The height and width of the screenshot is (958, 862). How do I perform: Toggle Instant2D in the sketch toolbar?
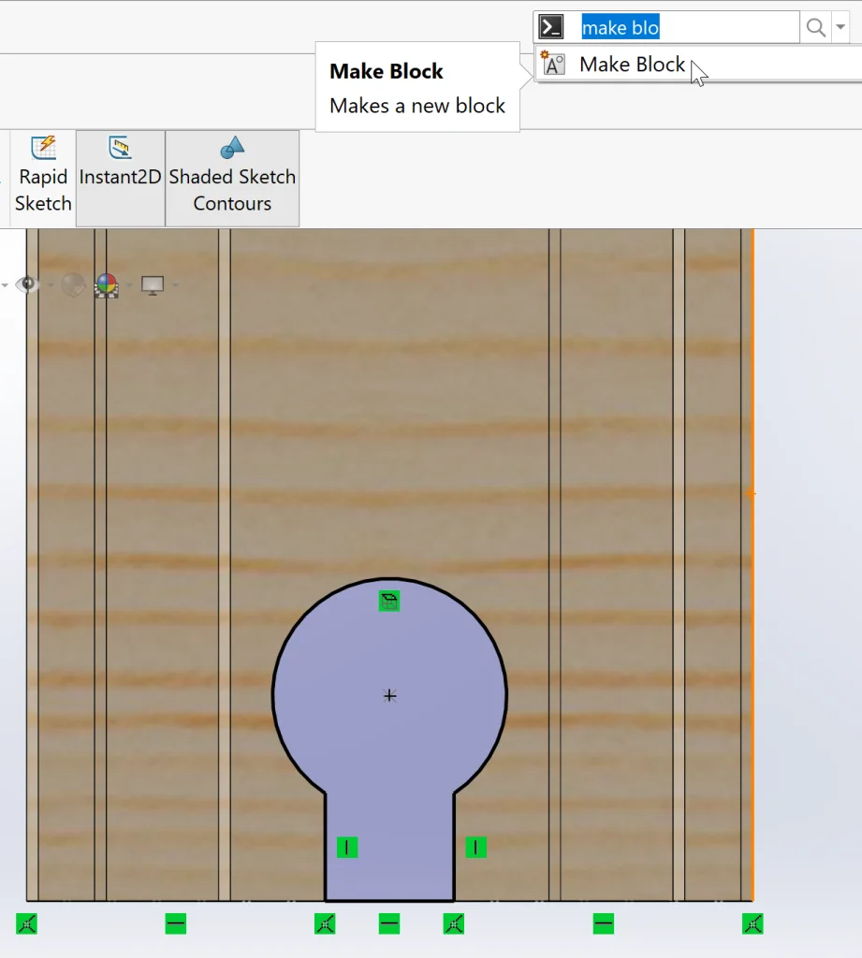[x=121, y=177]
